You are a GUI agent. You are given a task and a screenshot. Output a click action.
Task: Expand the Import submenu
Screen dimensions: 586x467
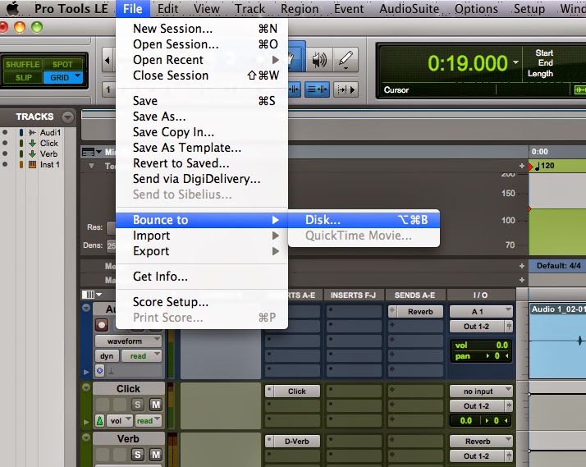pos(202,236)
